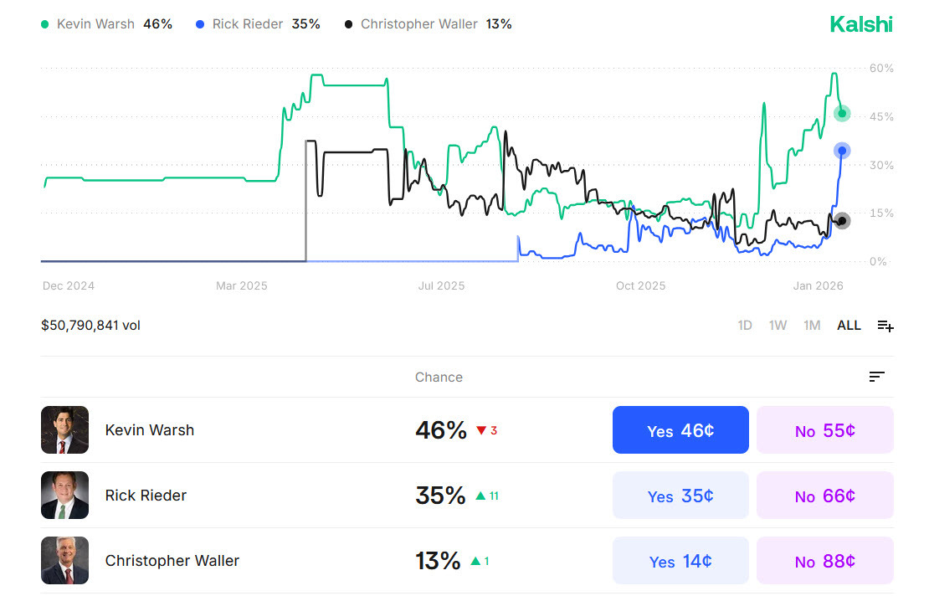Switch chart to 1M range

click(811, 326)
